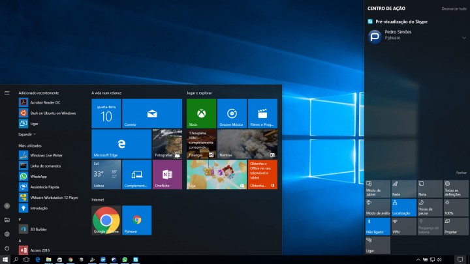Image resolution: width=470 pixels, height=264 pixels.
Task: Launch Google Chrome tile
Action: [x=106, y=220]
